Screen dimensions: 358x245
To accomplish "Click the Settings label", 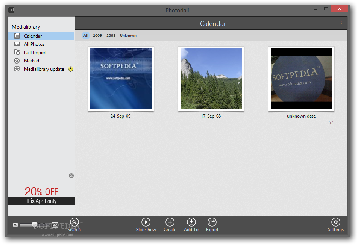I will (x=335, y=230).
